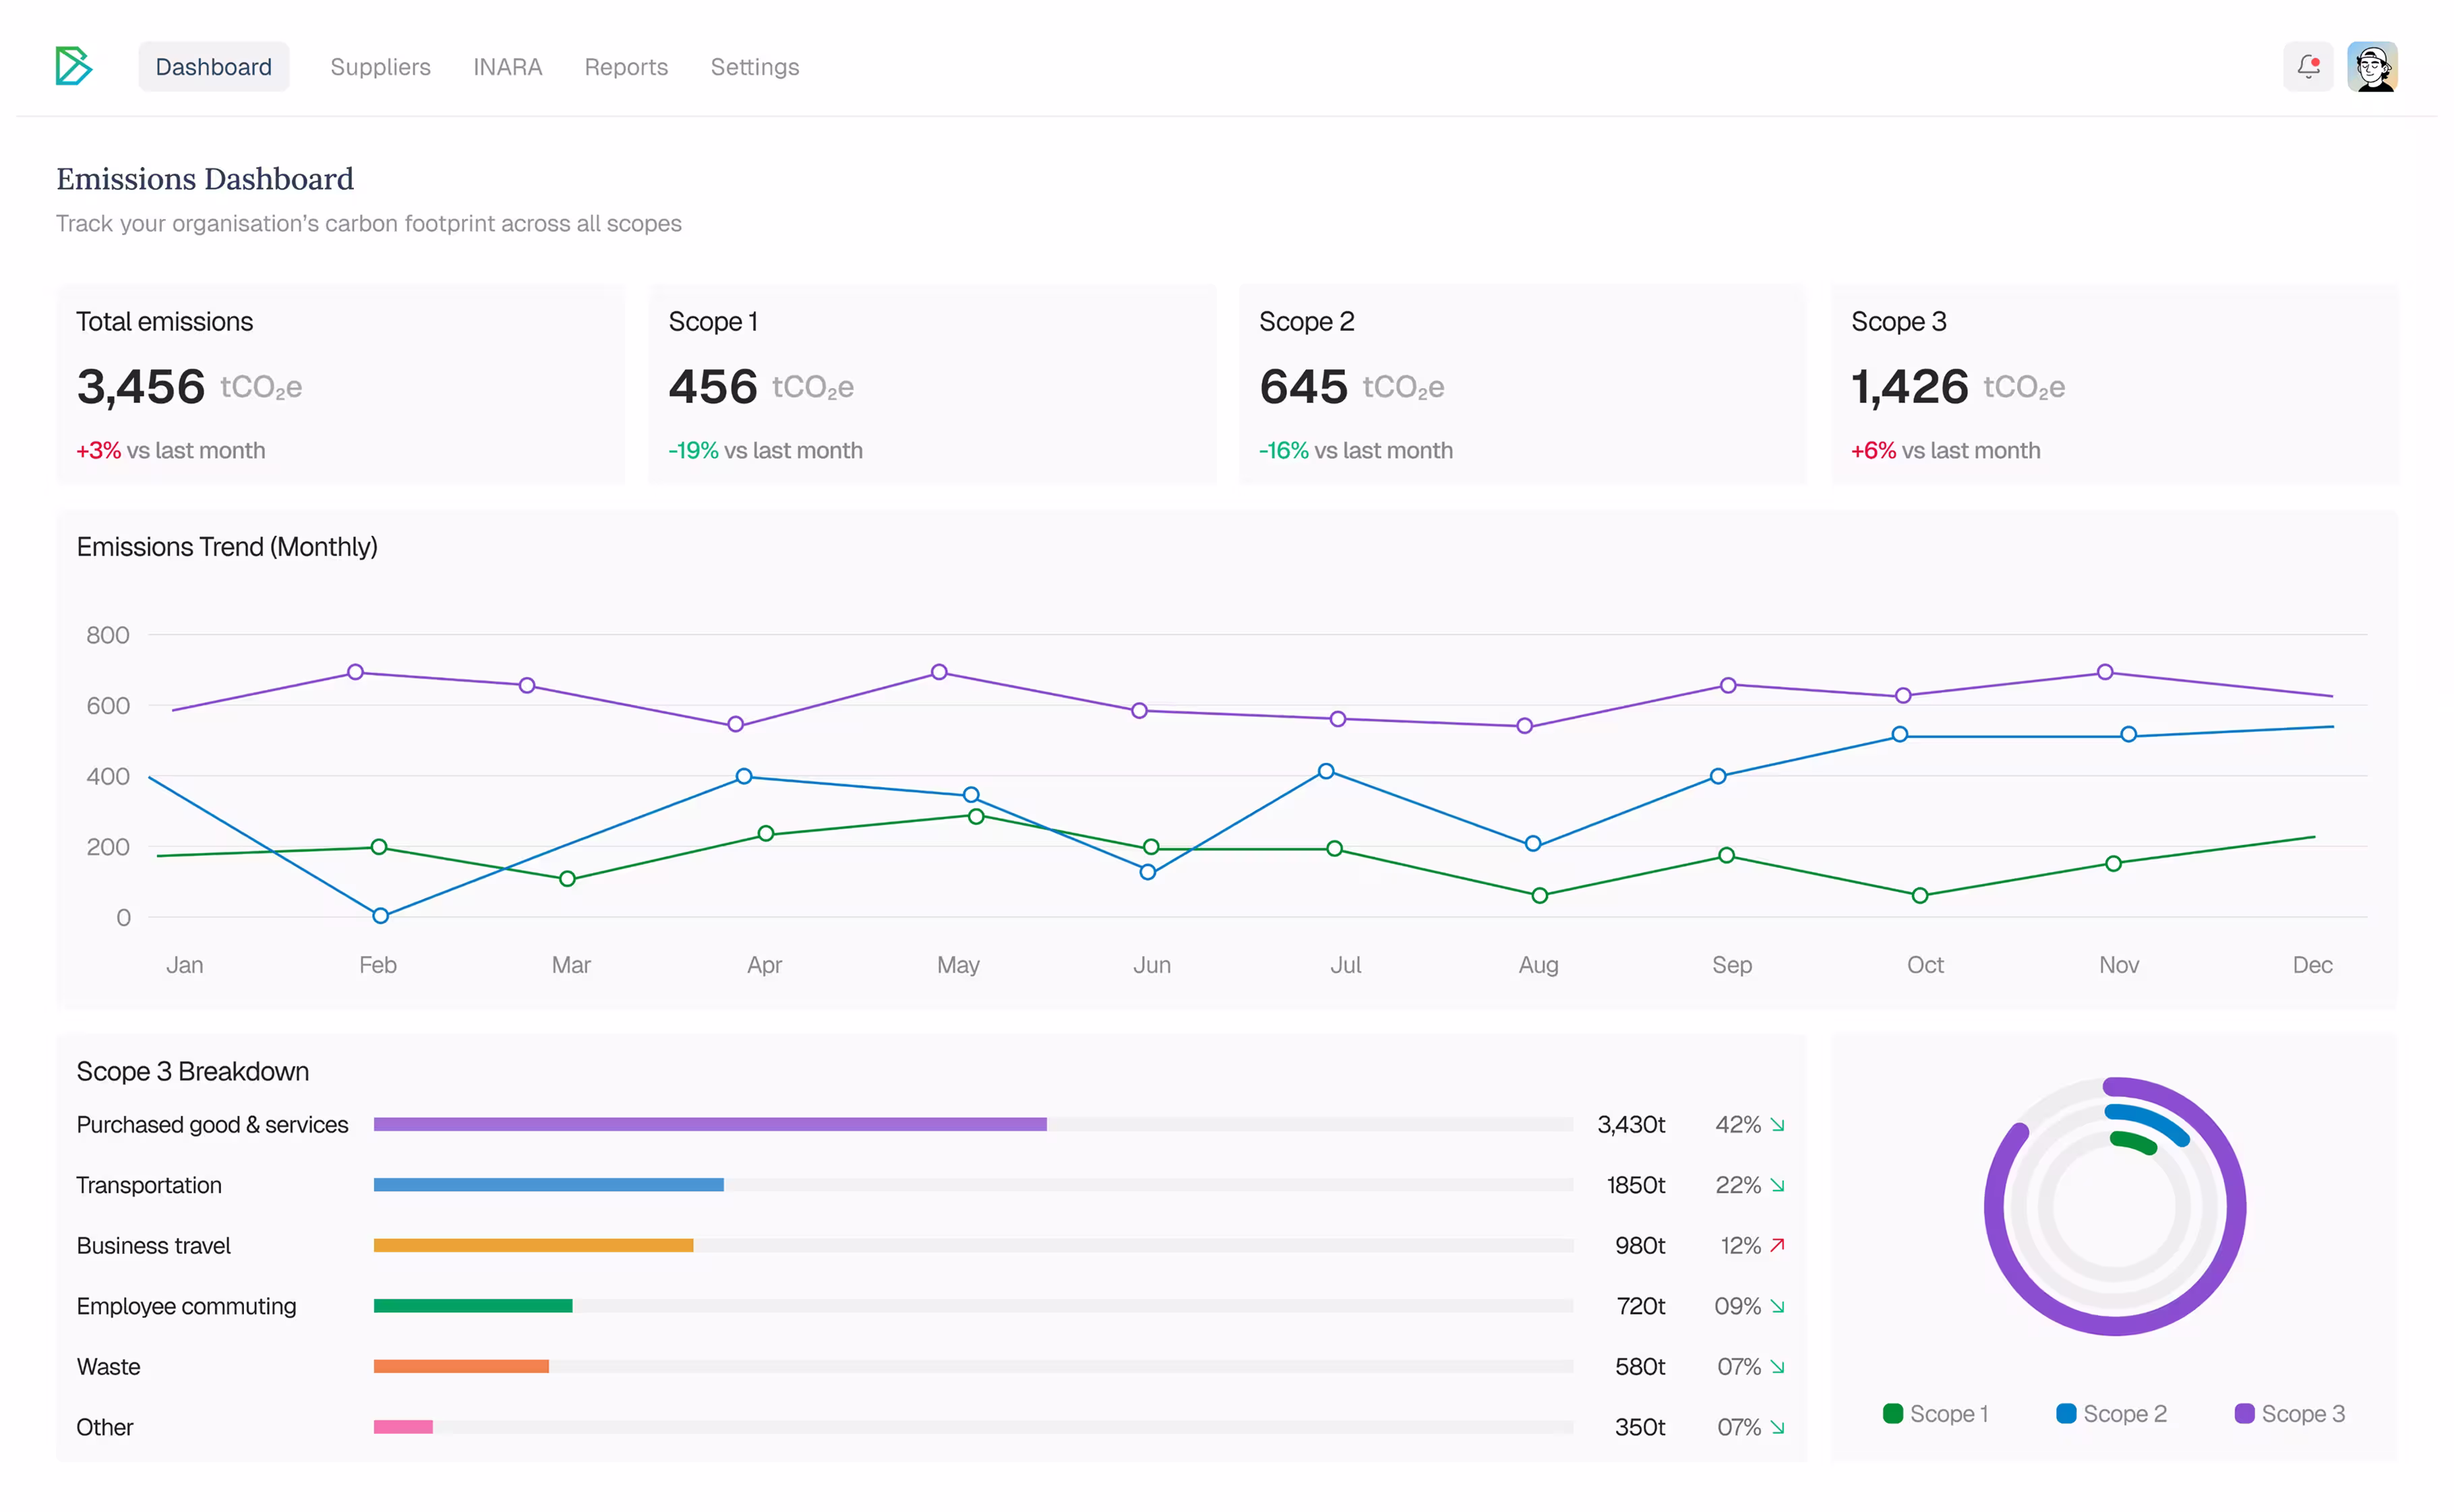The width and height of the screenshot is (2454, 1512).
Task: Click the blue data point above Jul
Action: tap(1325, 771)
